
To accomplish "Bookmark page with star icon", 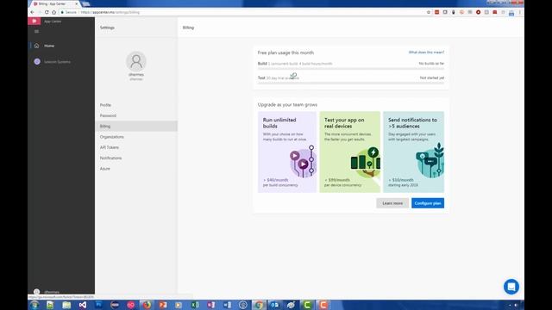I will coord(429,12).
